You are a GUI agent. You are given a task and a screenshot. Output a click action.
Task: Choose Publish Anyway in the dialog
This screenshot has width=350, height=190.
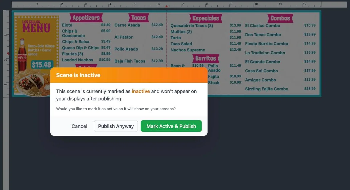pyautogui.click(x=116, y=126)
